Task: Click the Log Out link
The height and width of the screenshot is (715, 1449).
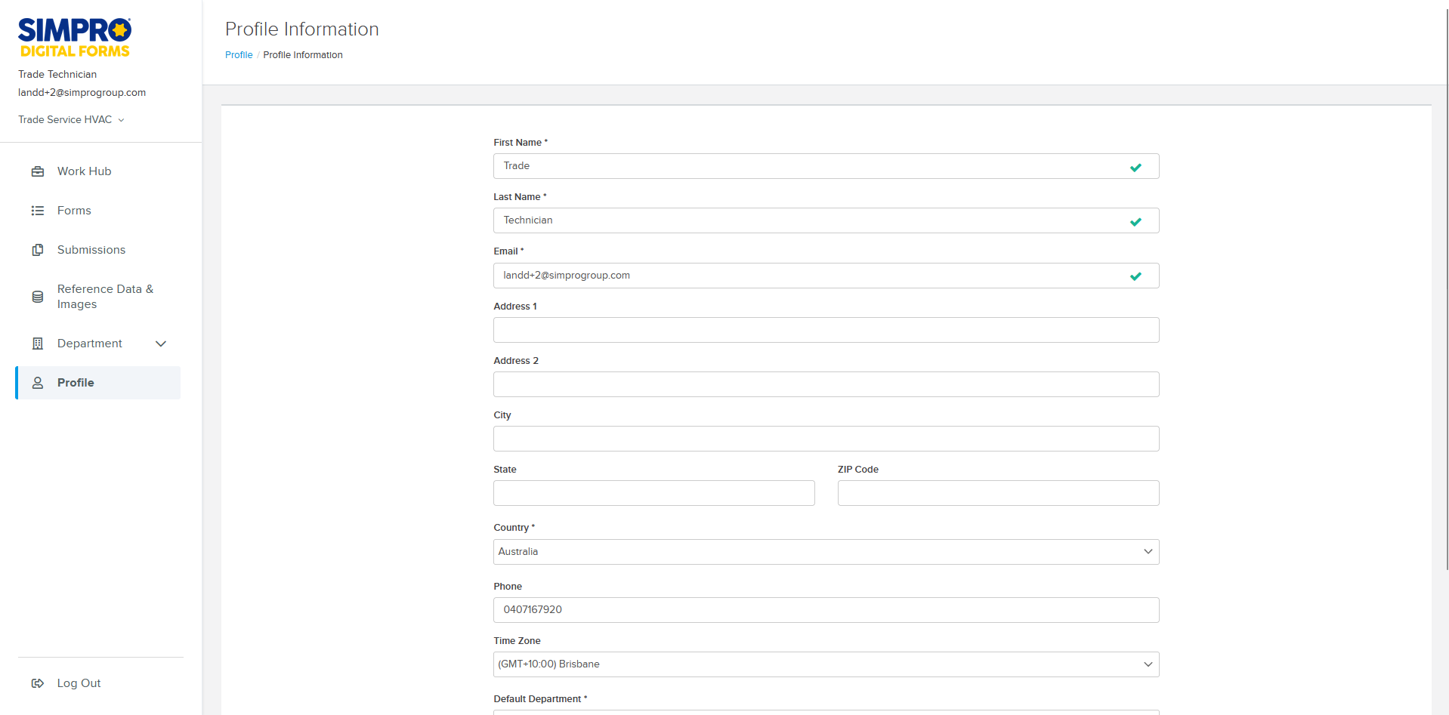Action: [79, 683]
